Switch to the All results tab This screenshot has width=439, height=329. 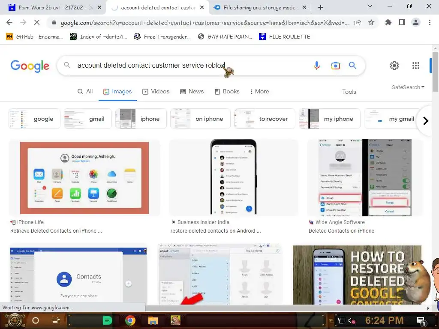pos(85,92)
